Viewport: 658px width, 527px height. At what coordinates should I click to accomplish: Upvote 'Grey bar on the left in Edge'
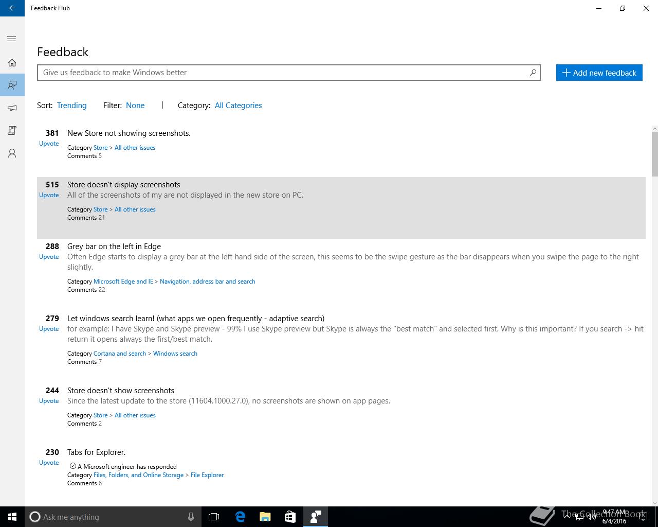[x=49, y=257]
